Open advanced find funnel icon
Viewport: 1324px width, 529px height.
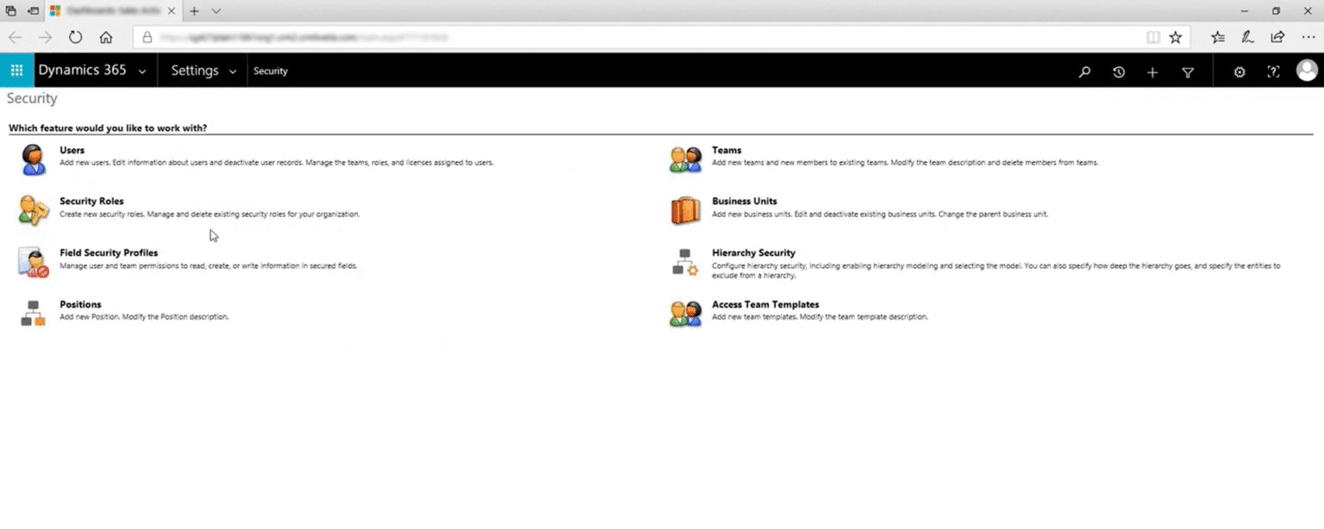click(x=1188, y=72)
